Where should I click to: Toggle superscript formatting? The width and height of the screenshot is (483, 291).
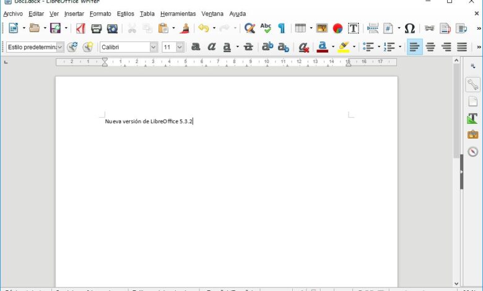pos(268,46)
